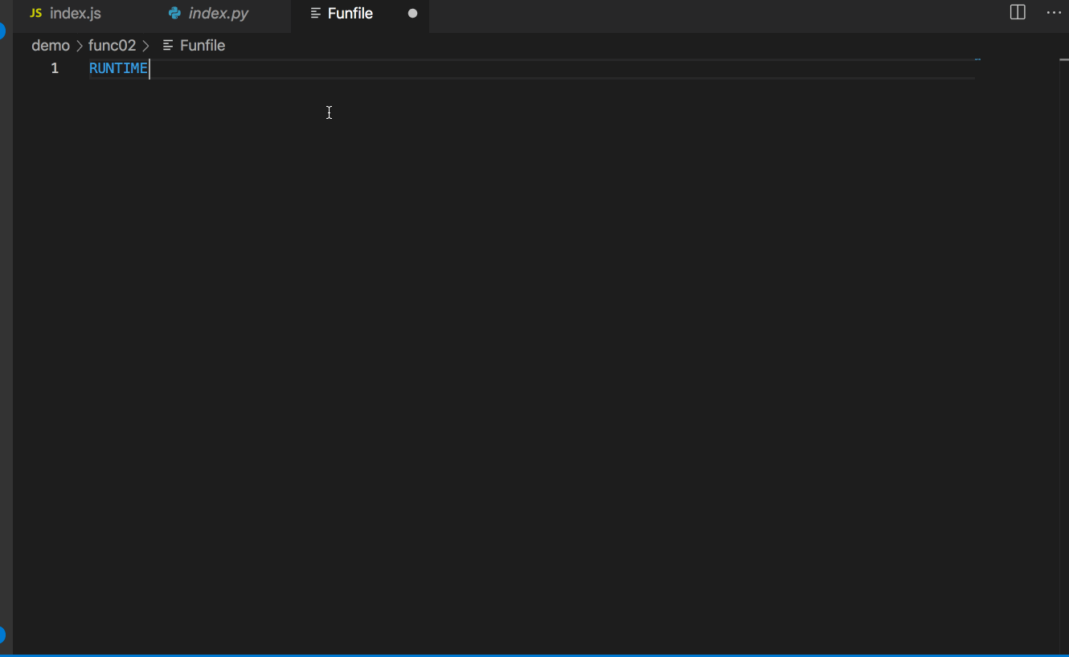Click Funfile in the breadcrumb path
Viewport: 1069px width, 657px height.
click(x=204, y=45)
